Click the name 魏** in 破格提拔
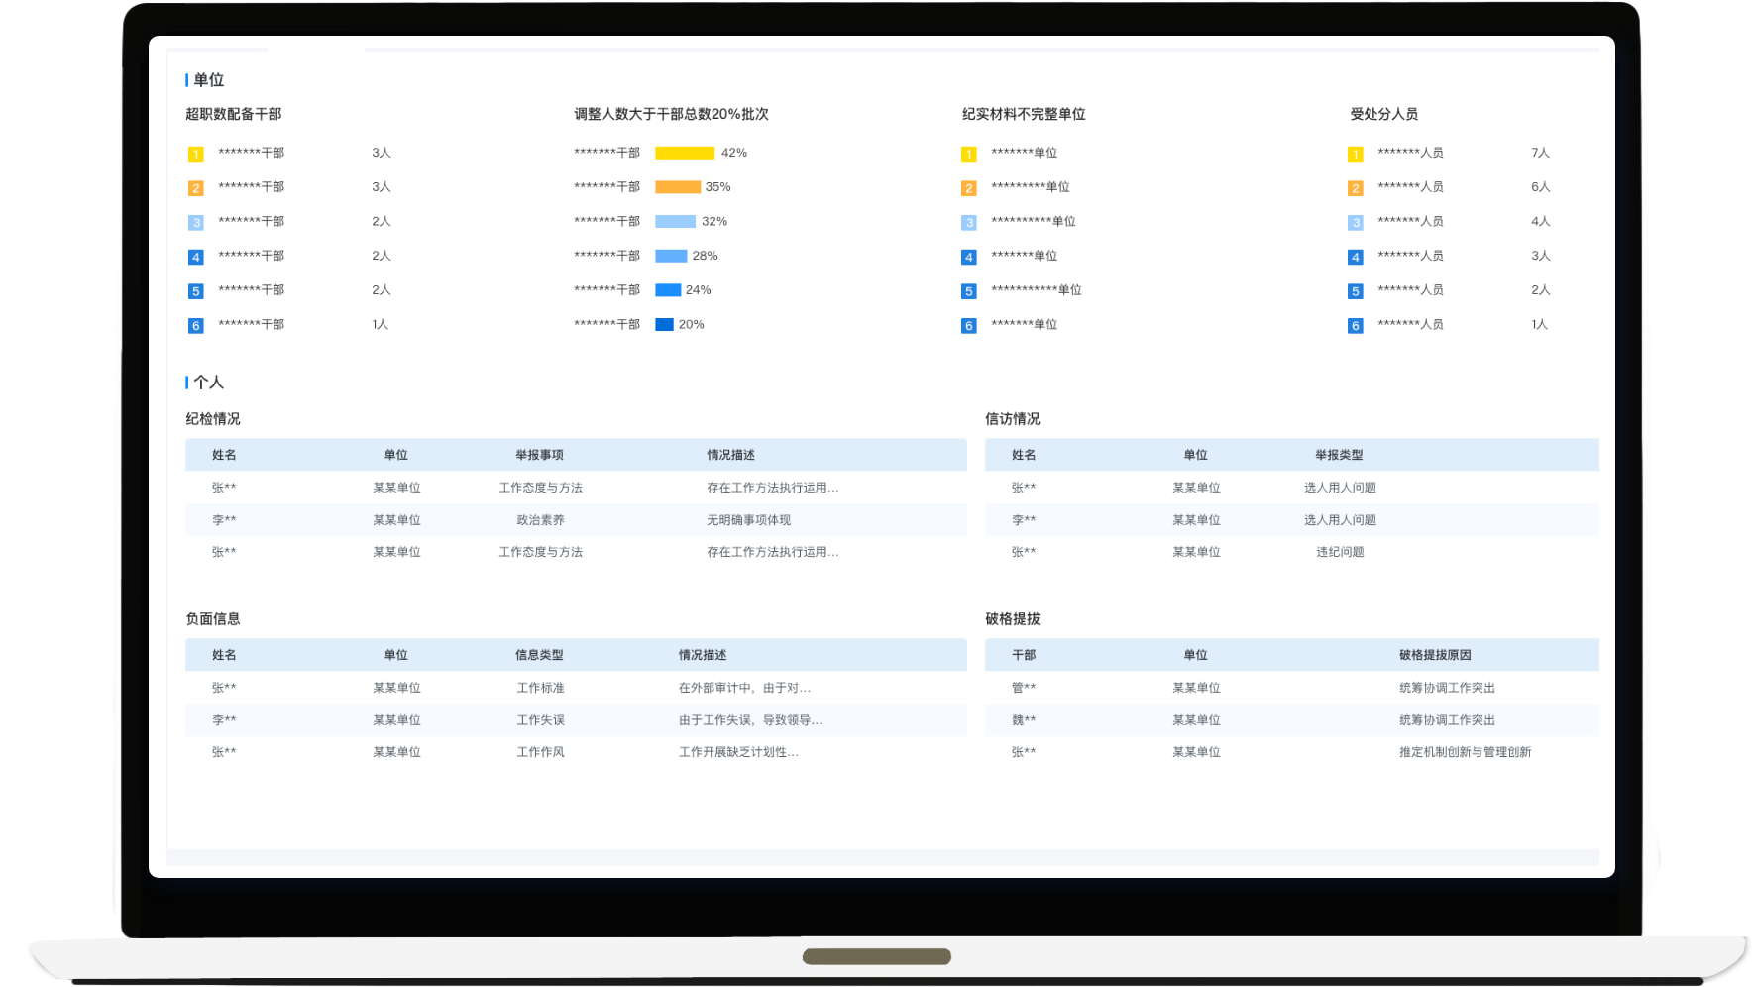This screenshot has height=987, width=1754. tap(1024, 720)
